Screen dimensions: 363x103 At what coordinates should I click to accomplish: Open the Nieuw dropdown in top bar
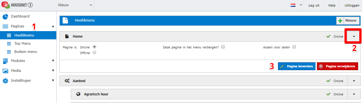click(75, 5)
